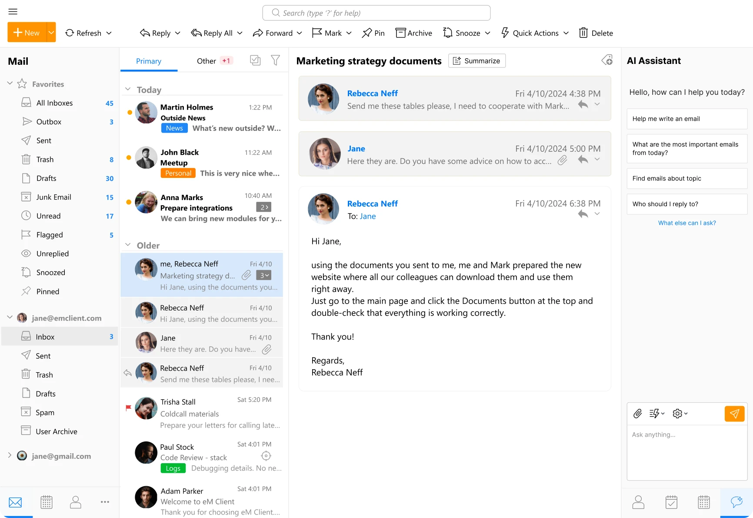
Task: Attach a file in AI Assistant
Action: [637, 414]
